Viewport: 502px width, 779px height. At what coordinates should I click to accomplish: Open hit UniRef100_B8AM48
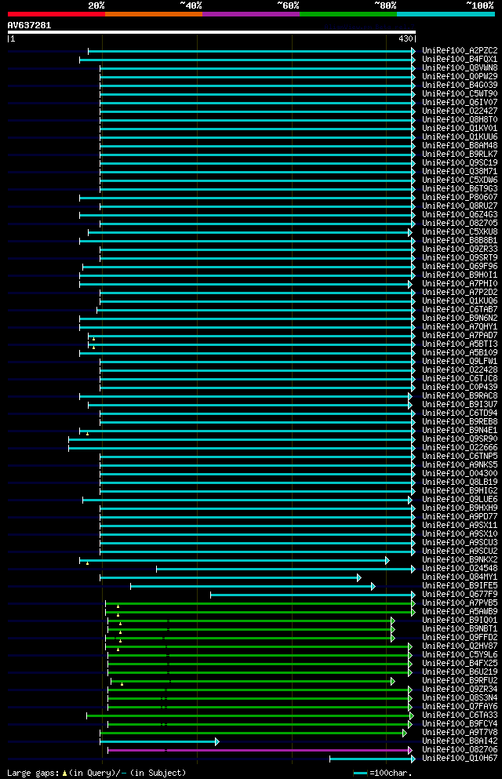click(460, 146)
